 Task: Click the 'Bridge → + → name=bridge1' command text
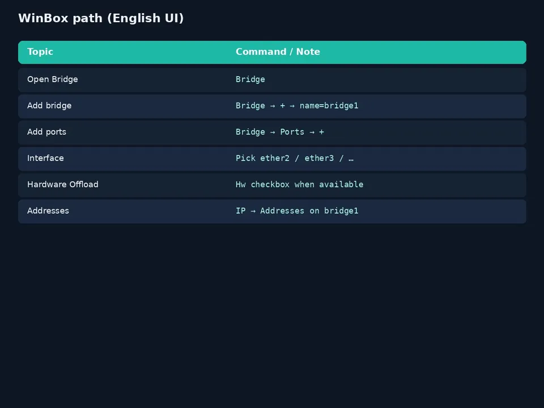tap(297, 105)
